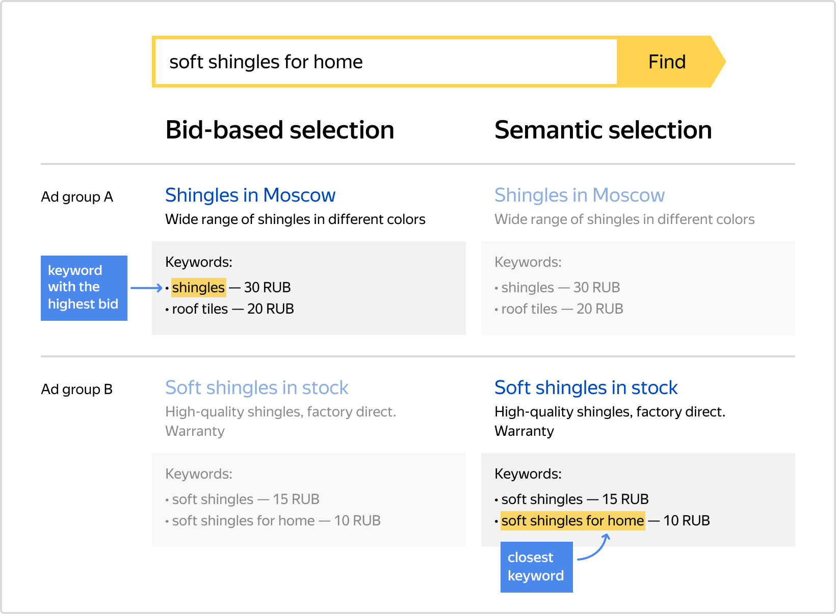The width and height of the screenshot is (836, 614).
Task: Click the 'closest keyword' blue callout
Action: pos(536,567)
